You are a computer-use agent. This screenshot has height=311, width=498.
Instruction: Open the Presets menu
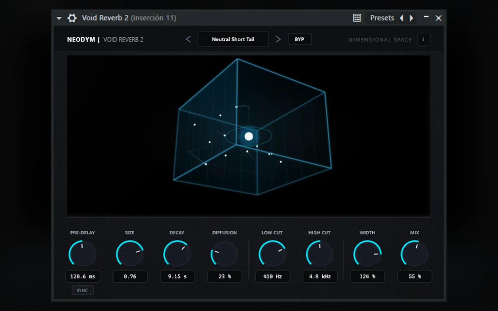(x=382, y=18)
